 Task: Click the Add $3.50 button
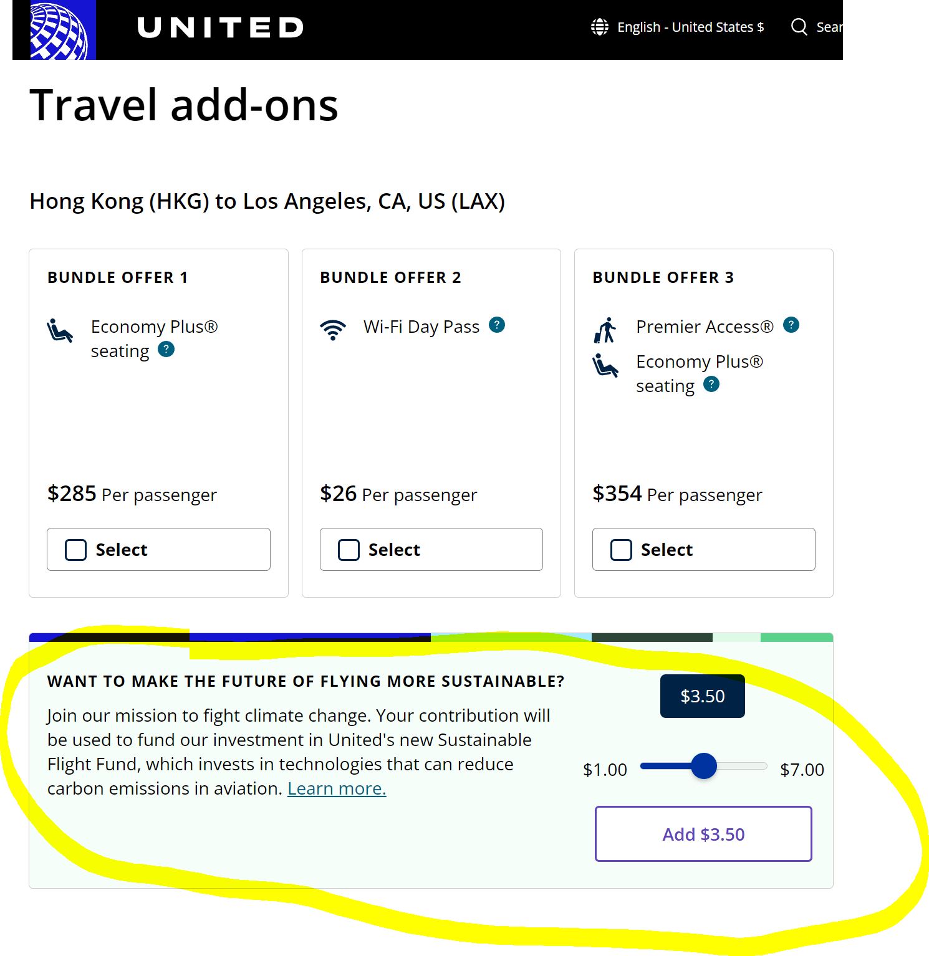coord(703,834)
